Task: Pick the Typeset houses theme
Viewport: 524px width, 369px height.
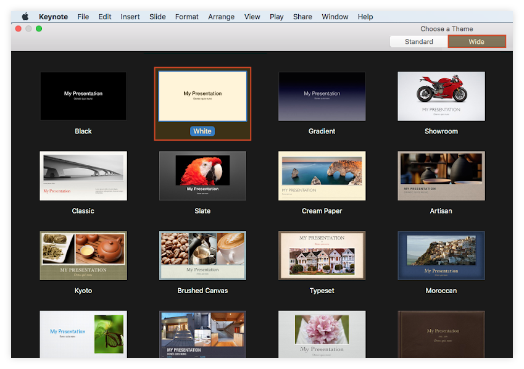Action: (322, 255)
